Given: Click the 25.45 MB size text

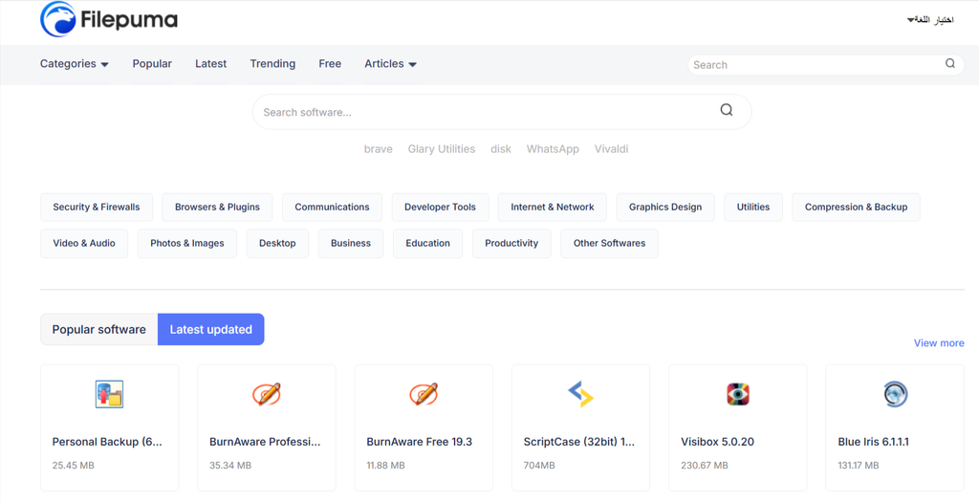Looking at the screenshot, I should point(73,466).
